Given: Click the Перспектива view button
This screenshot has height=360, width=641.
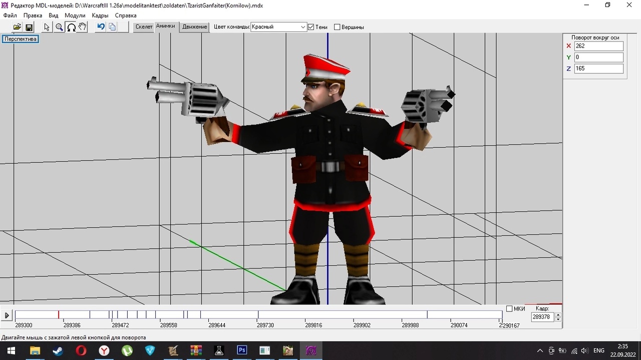Looking at the screenshot, I should pos(21,39).
